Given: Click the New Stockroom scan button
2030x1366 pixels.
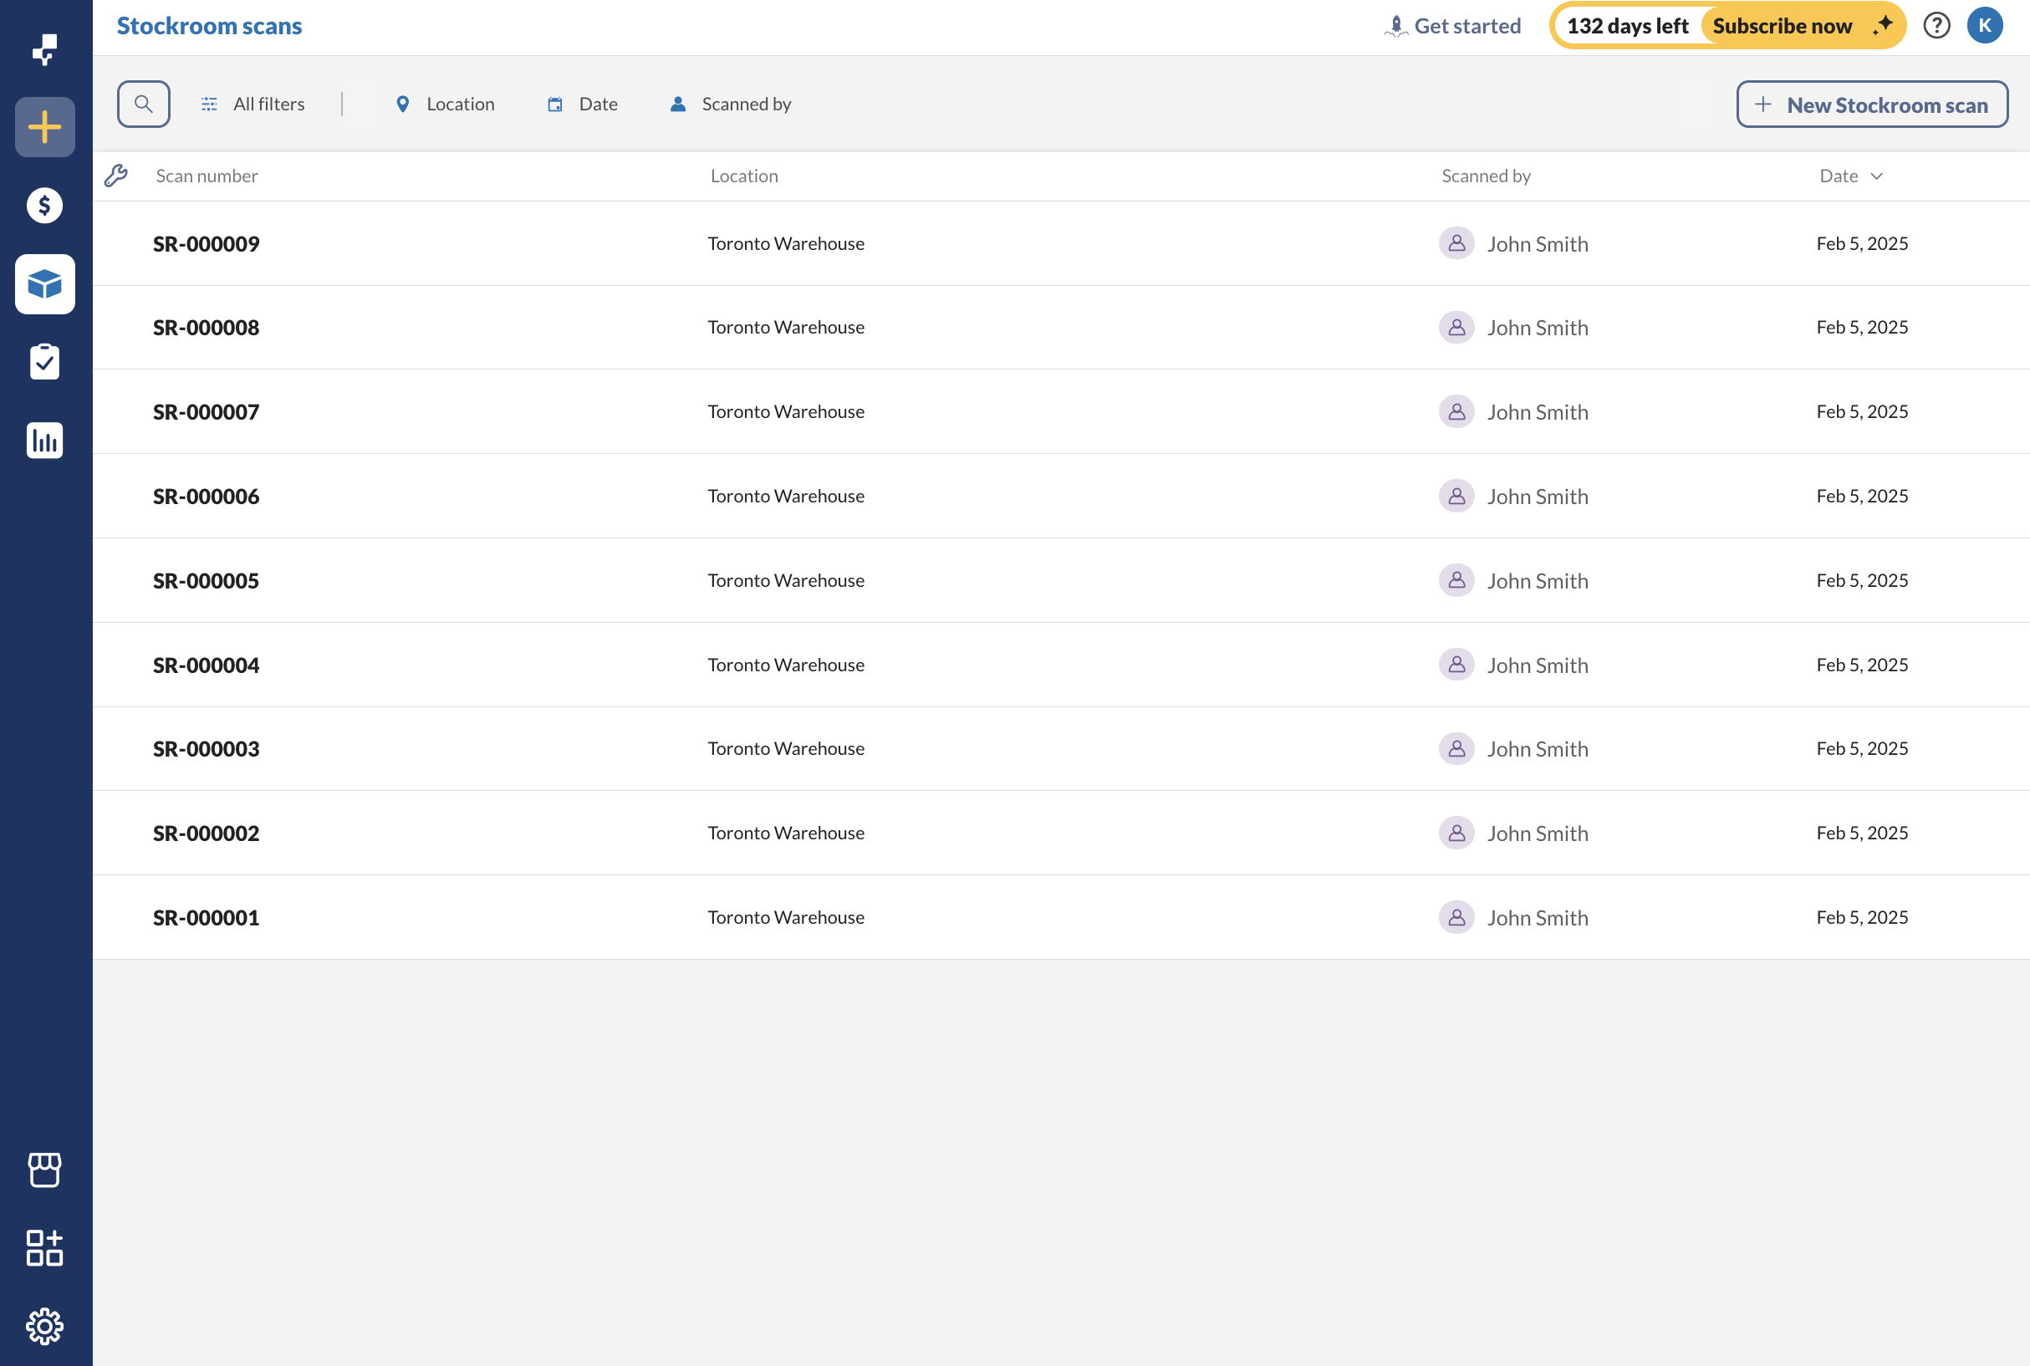Looking at the screenshot, I should point(1871,104).
